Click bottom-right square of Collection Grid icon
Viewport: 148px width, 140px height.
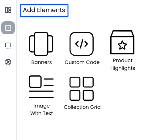coord(88,95)
